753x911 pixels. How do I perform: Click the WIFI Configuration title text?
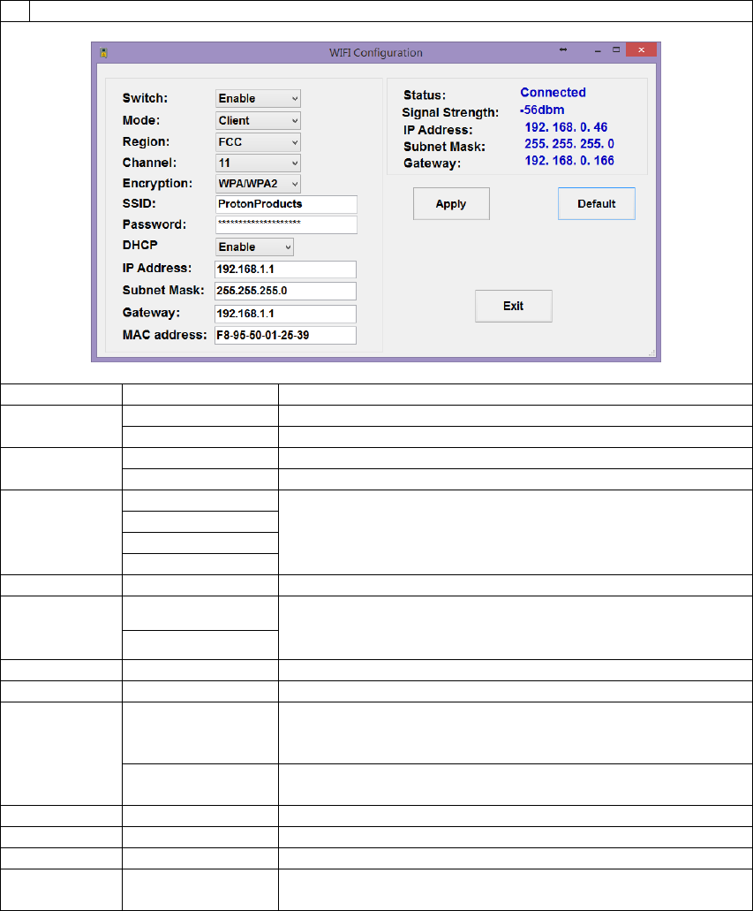376,53
